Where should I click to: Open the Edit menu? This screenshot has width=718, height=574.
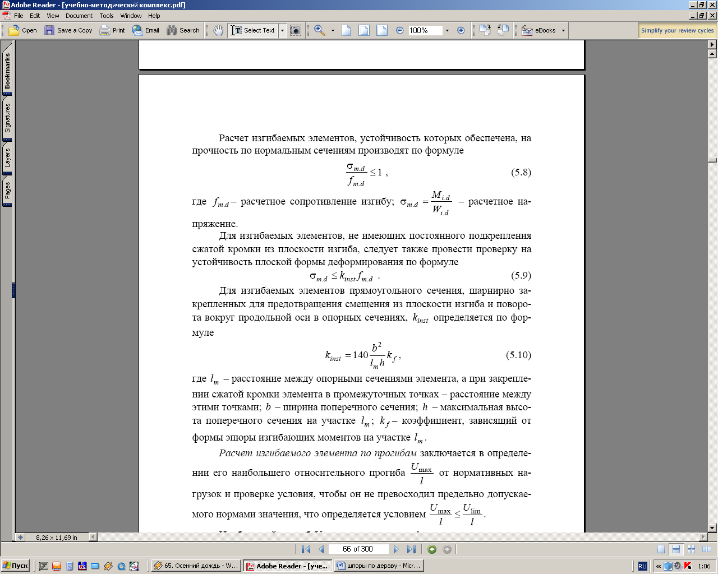coord(35,16)
